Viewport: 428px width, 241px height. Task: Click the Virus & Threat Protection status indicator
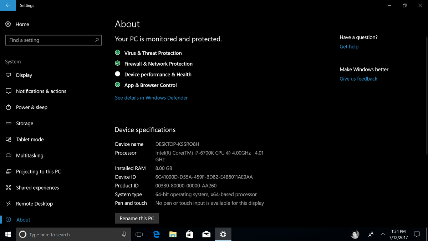point(117,52)
